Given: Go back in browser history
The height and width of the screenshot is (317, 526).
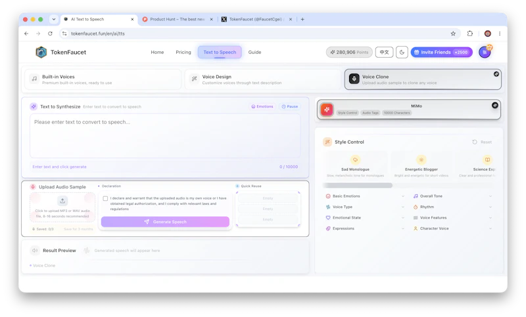Looking at the screenshot, I should pyautogui.click(x=26, y=33).
